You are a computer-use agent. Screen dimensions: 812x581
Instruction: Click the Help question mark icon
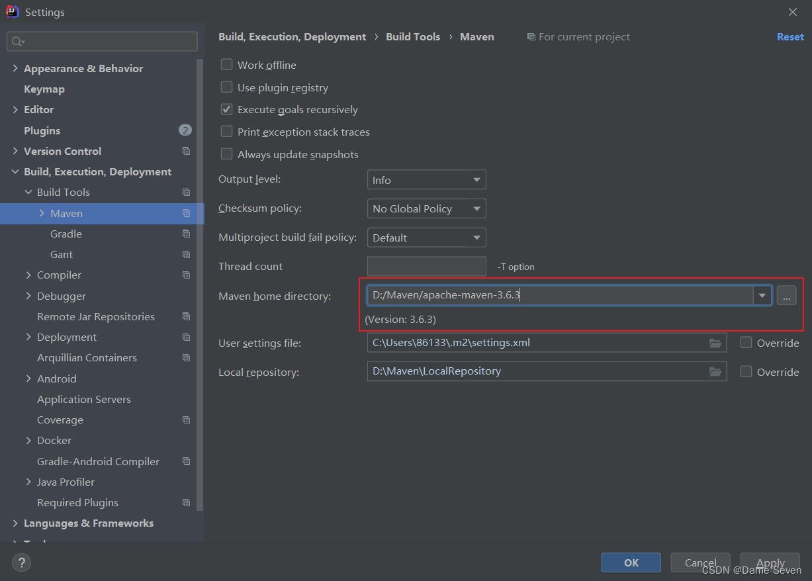pos(21,562)
